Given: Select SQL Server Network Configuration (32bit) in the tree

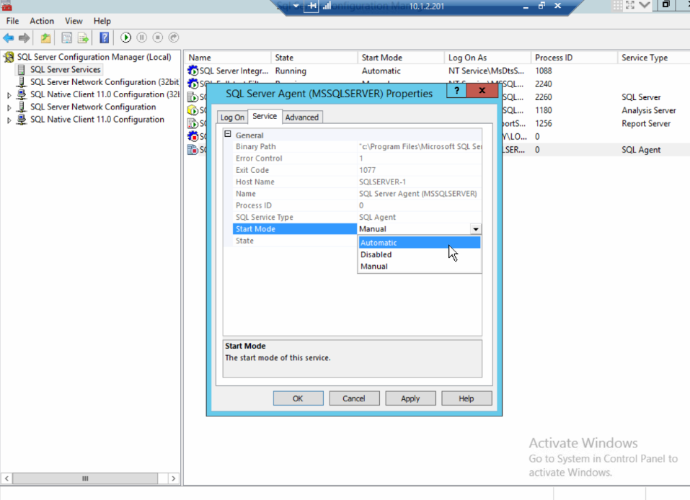Looking at the screenshot, I should tap(105, 82).
